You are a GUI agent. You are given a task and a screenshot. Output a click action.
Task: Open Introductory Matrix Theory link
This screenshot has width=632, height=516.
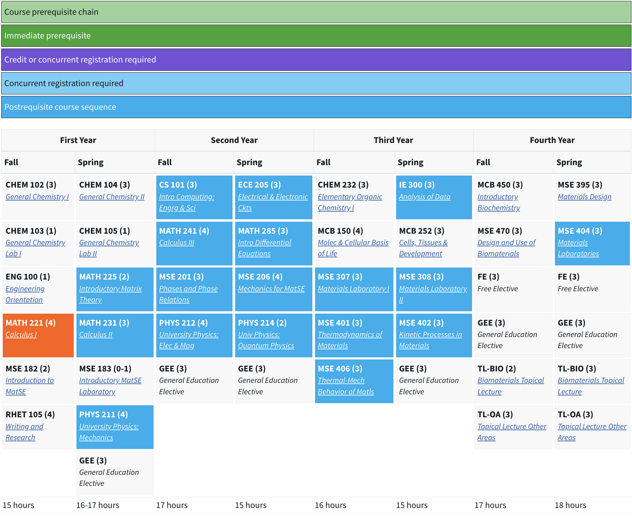click(110, 294)
